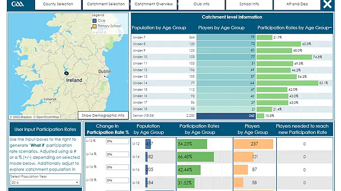The image size is (341, 191).
Task: Click the U-18 participation rate bar 31.52%
Action: [x=186, y=183]
